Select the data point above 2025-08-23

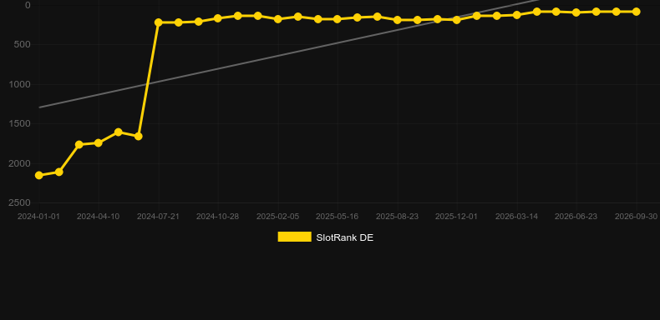tap(398, 20)
